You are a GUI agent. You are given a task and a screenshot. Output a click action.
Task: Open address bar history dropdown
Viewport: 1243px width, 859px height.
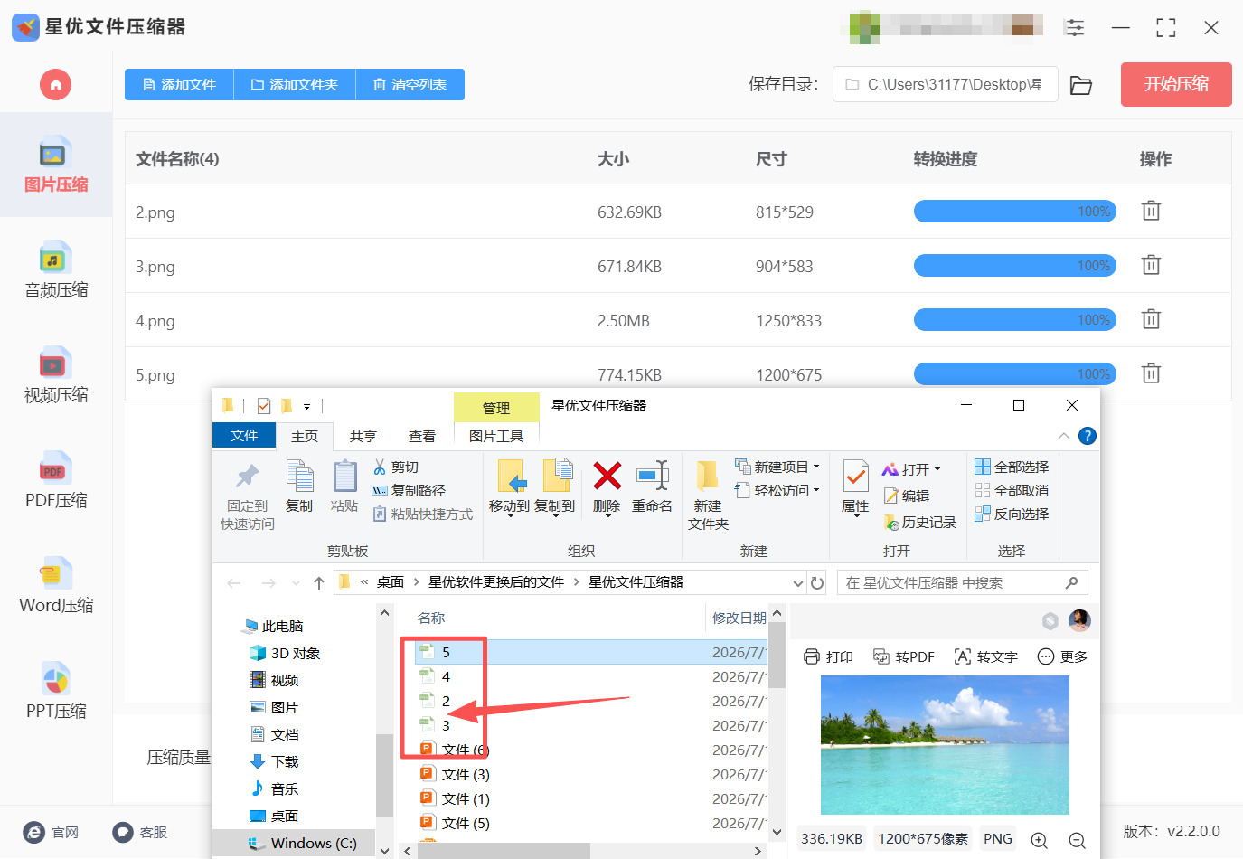tap(797, 583)
